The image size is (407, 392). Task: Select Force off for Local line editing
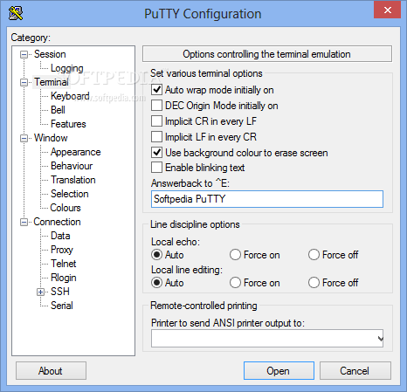coord(314,283)
